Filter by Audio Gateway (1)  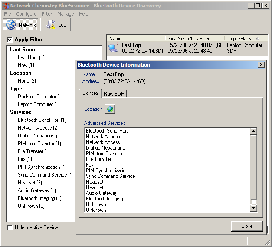[x=37, y=190]
